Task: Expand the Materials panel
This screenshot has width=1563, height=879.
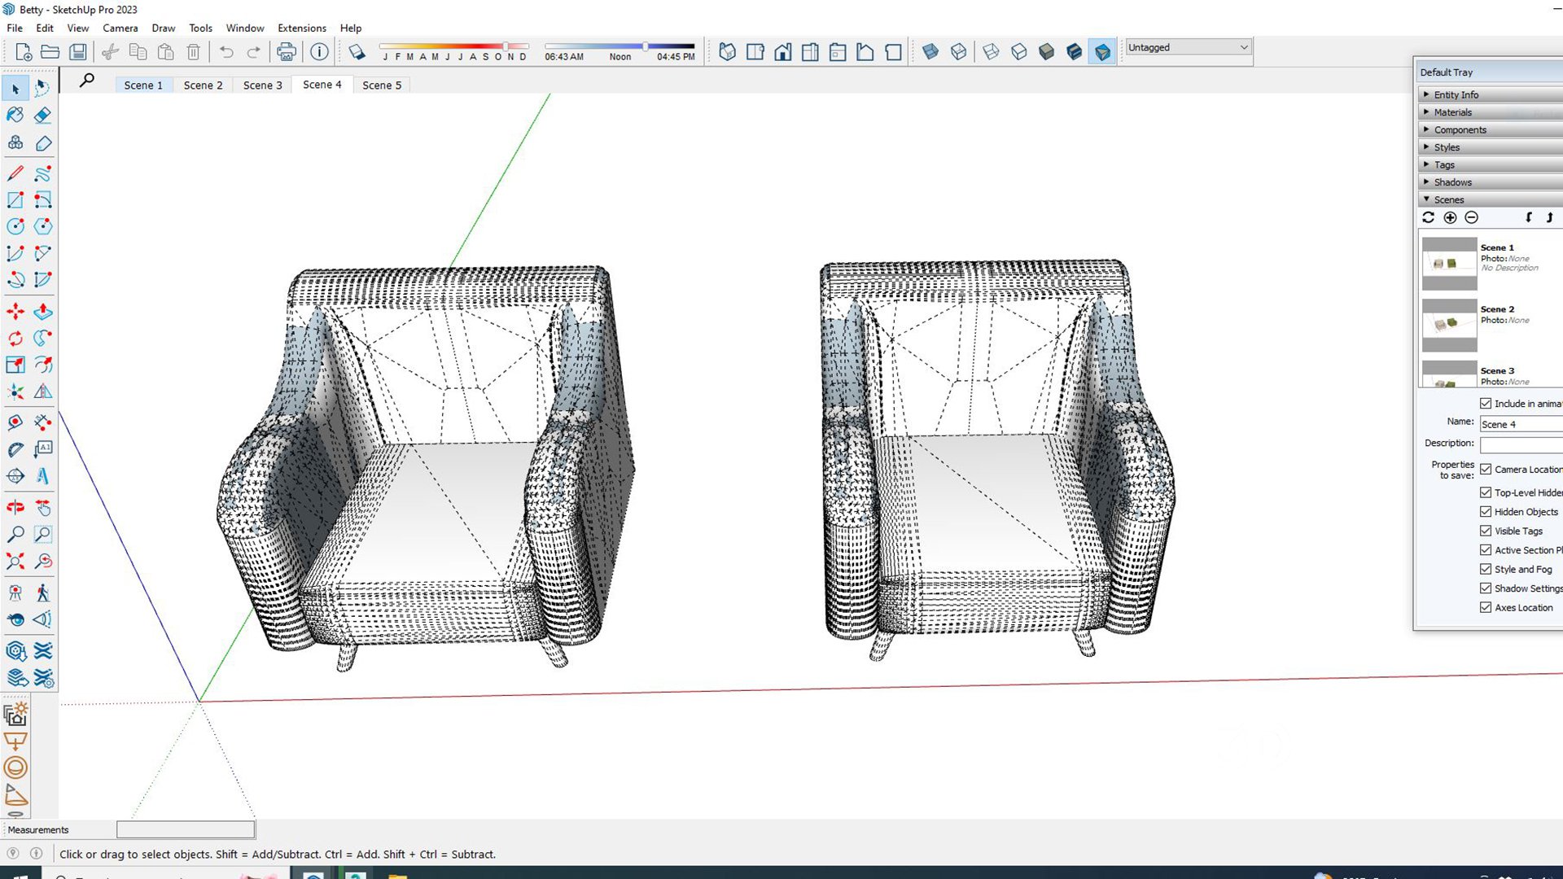Action: click(x=1452, y=112)
